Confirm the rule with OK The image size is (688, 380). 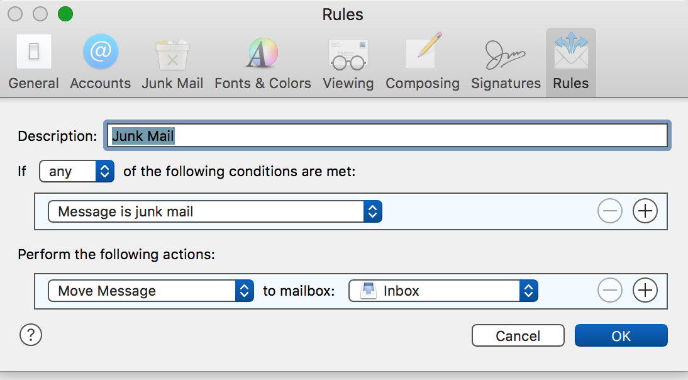click(x=621, y=336)
